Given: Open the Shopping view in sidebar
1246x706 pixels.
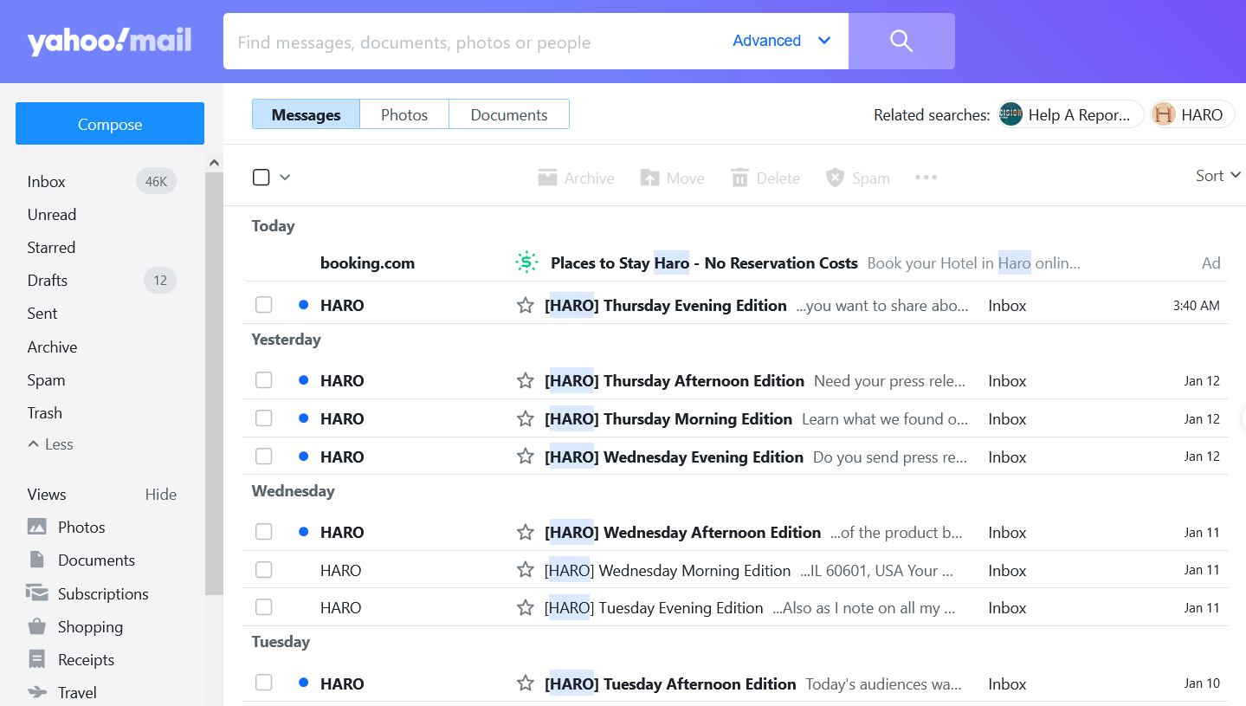Looking at the screenshot, I should pyautogui.click(x=74, y=626).
